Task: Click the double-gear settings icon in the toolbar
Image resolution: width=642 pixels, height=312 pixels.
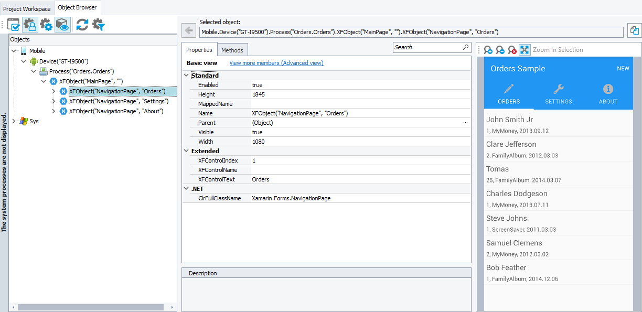Action: coord(46,25)
